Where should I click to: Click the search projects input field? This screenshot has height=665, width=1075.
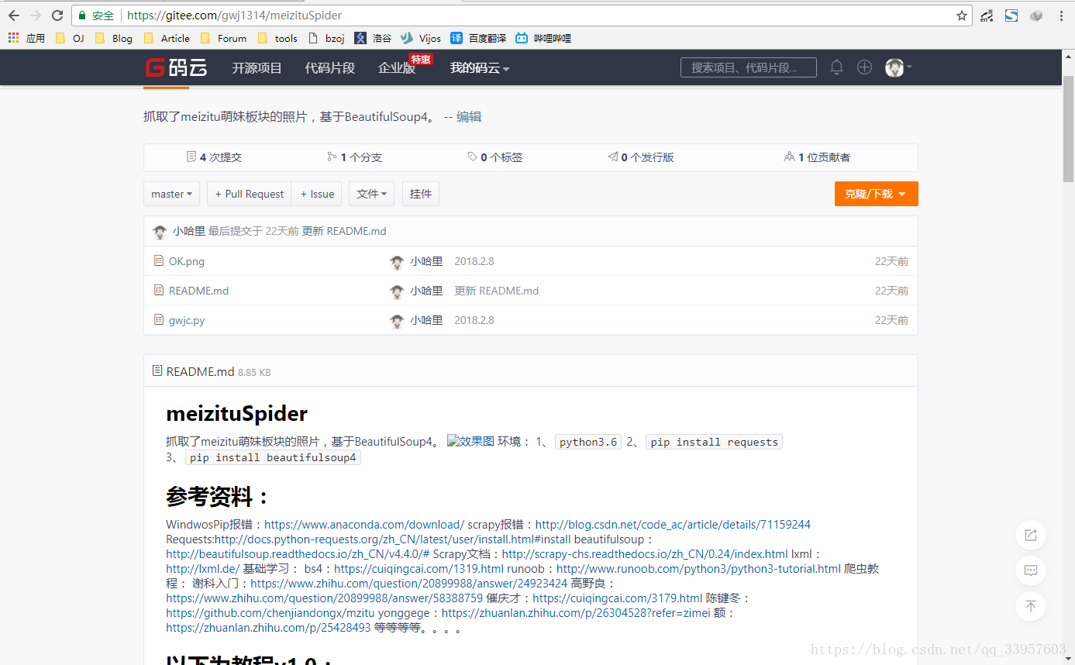coord(748,67)
